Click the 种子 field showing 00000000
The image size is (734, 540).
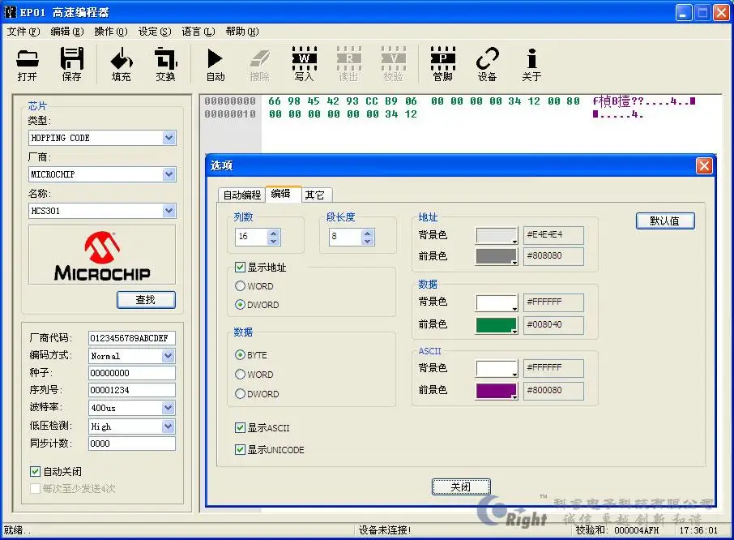tap(132, 373)
